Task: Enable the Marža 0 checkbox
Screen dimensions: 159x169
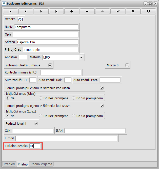Action: [x=127, y=65]
